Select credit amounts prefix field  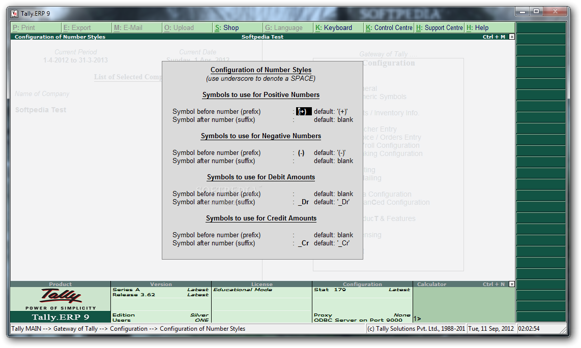(303, 235)
